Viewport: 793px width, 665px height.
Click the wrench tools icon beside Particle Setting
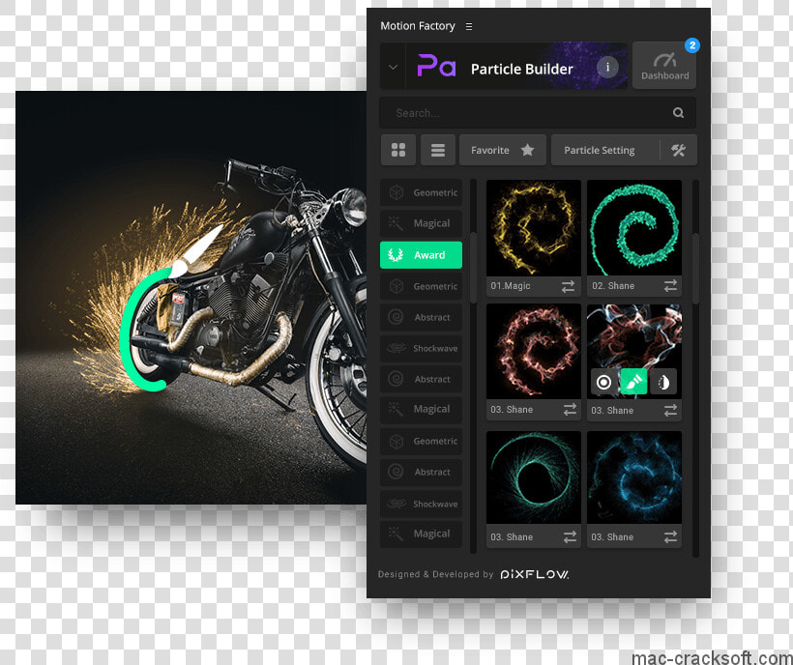click(678, 150)
